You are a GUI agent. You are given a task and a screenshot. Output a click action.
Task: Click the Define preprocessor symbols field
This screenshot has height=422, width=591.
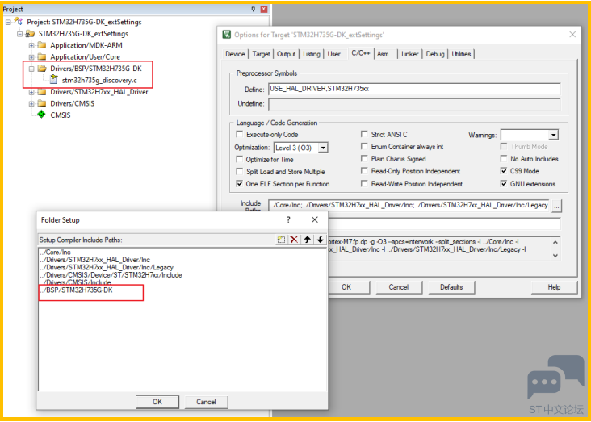click(414, 89)
